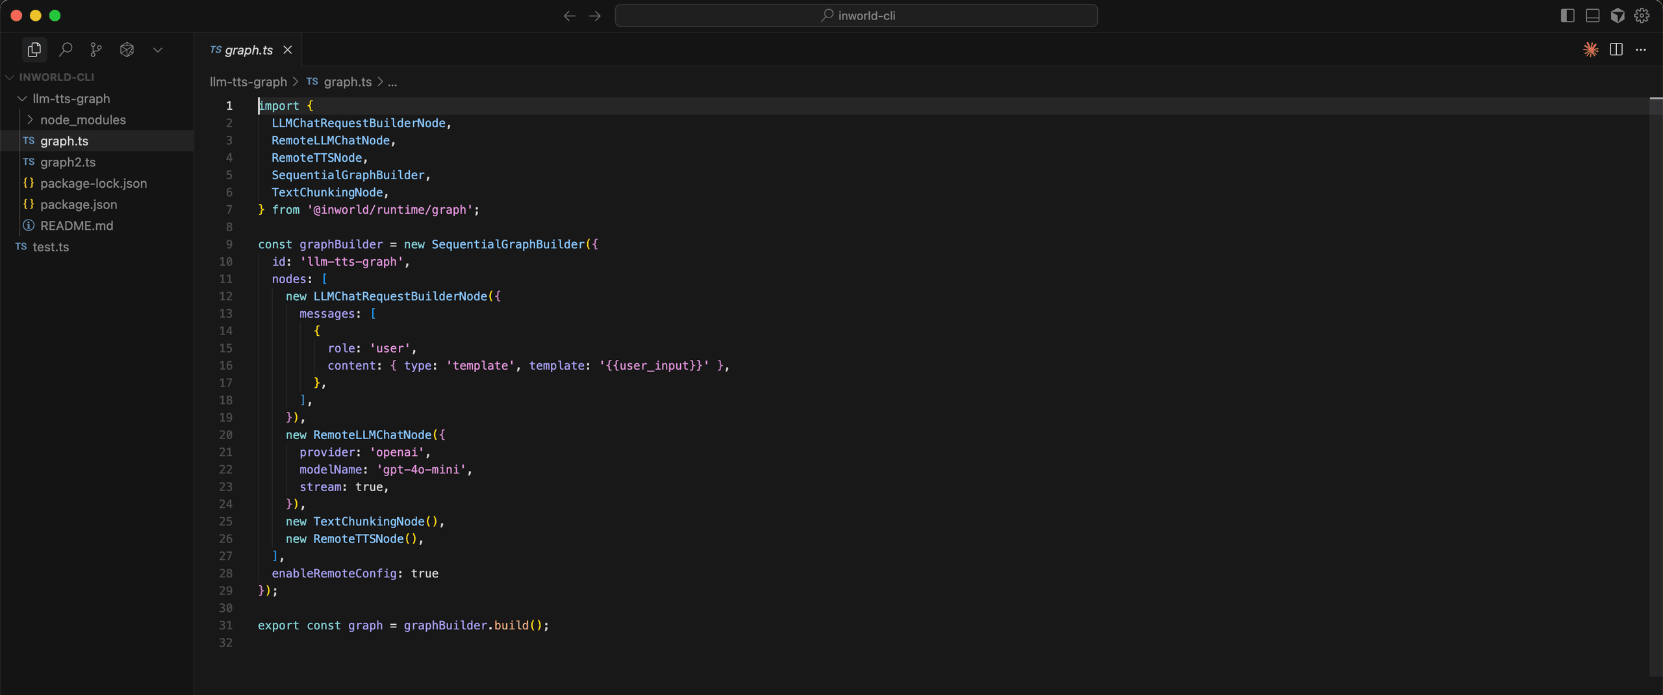The width and height of the screenshot is (1663, 695).
Task: Collapse the llm-tts-graph folder
Action: click(x=23, y=99)
